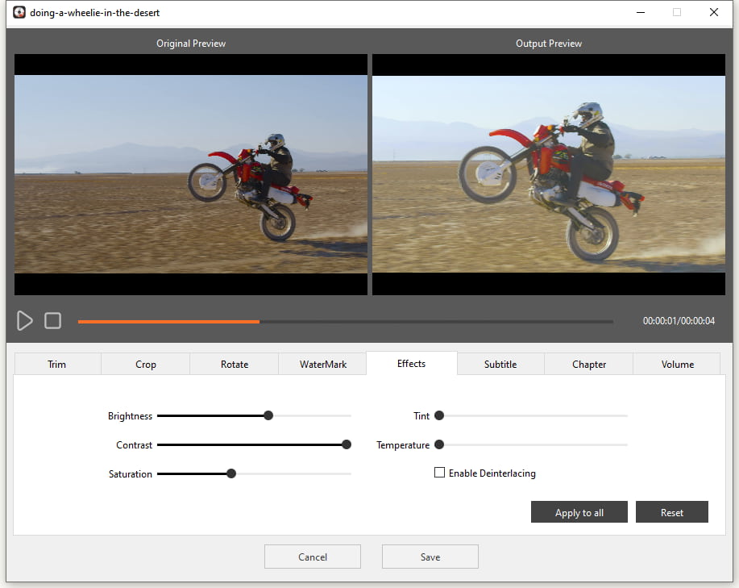Click the Apply to all button
The image size is (739, 588).
tap(579, 513)
